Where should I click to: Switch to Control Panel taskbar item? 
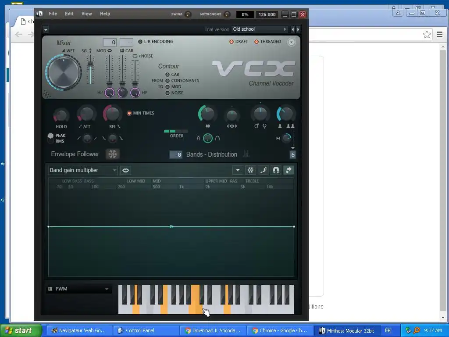tap(146, 330)
